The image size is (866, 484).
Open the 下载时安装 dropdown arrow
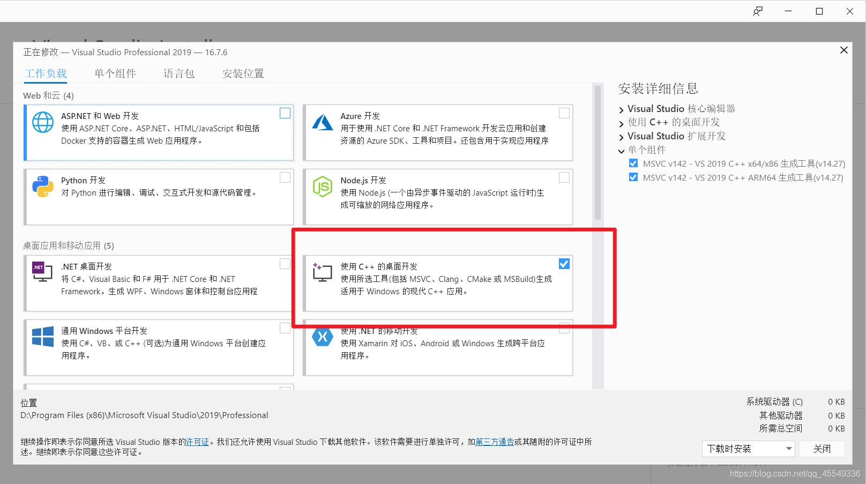[x=789, y=449]
